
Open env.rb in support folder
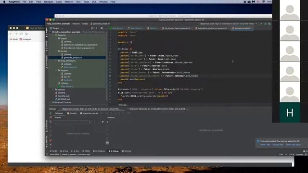click(66, 77)
